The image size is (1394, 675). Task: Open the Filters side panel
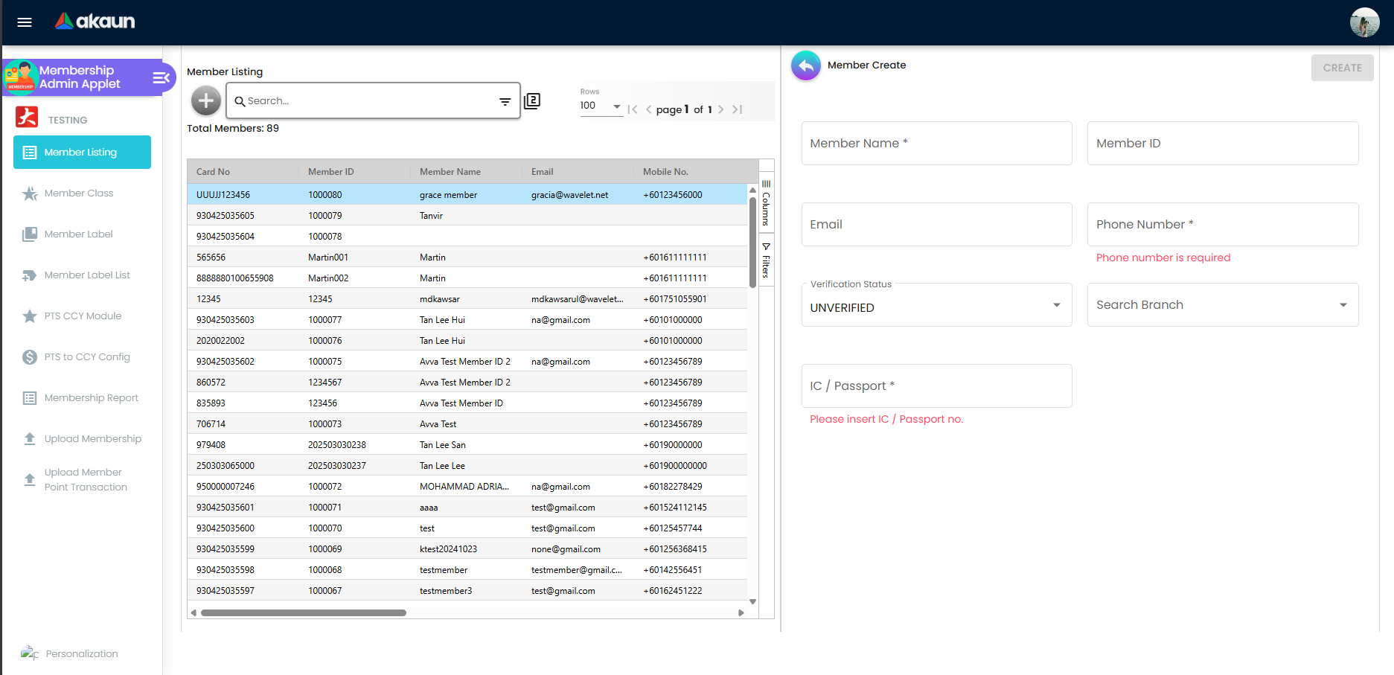click(x=766, y=260)
